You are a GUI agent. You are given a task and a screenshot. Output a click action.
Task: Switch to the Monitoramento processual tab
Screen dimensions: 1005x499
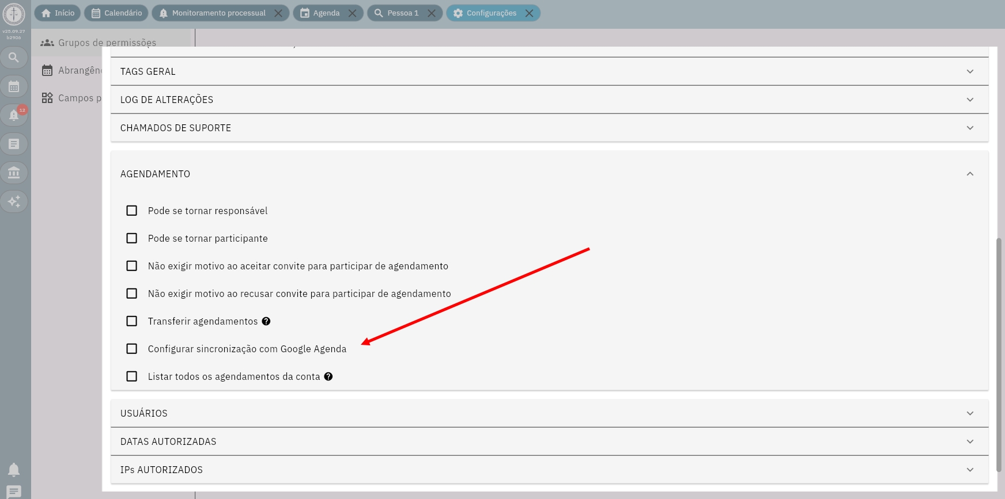pos(218,13)
